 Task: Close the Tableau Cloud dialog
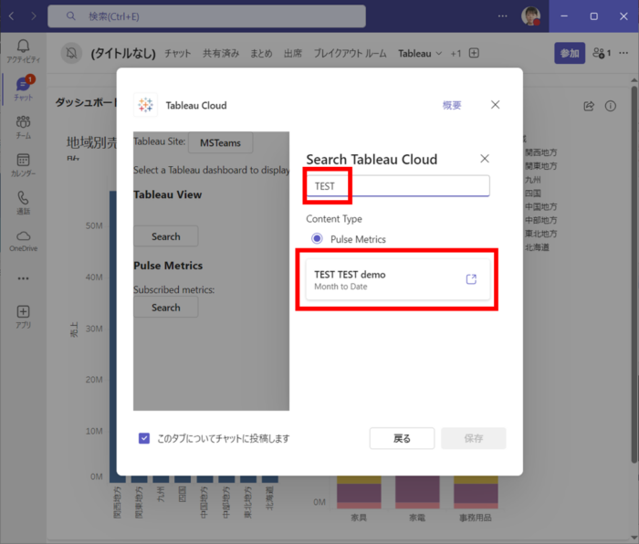pos(495,105)
